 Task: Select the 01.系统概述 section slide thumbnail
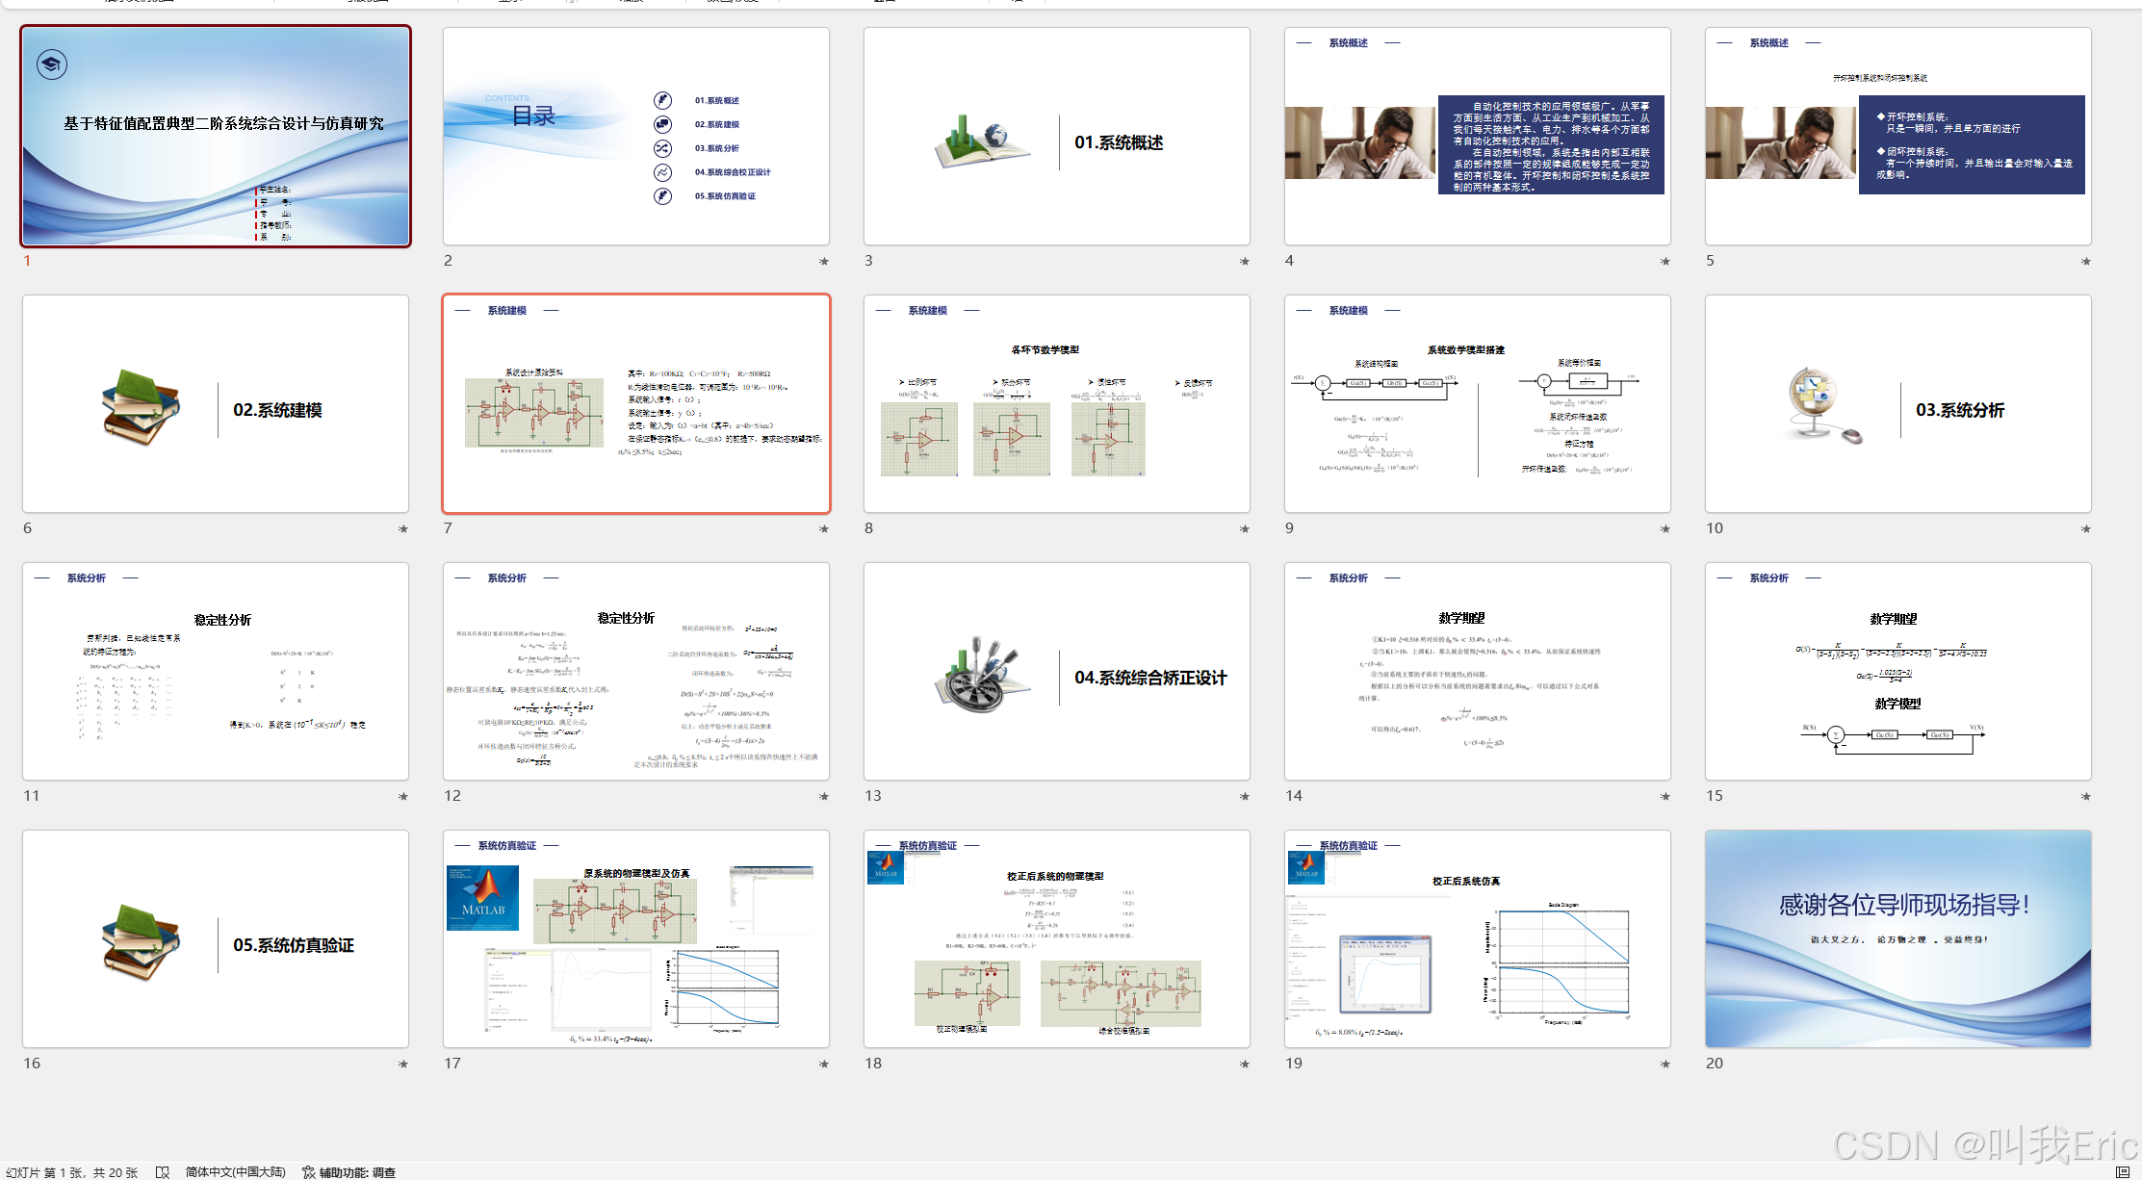coord(1056,136)
